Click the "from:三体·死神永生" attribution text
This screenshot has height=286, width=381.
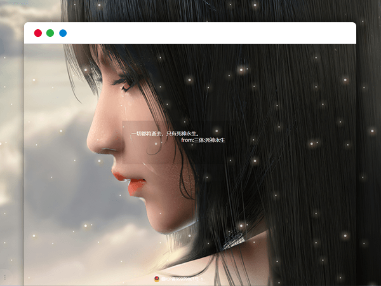[203, 140]
